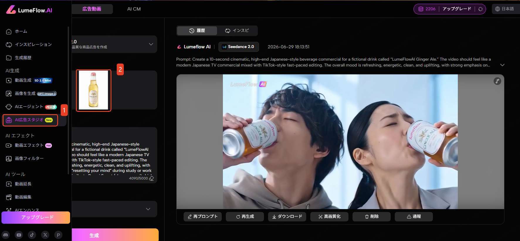Clear prompt using the eraser icon
Viewport: 520px width, 241px height.
coord(151,178)
